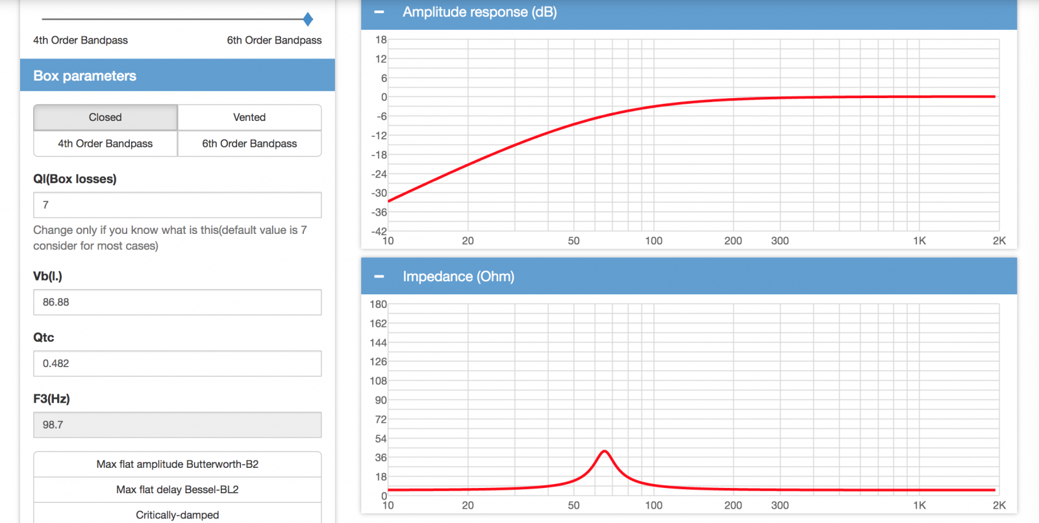1039x523 pixels.
Task: Apply Critically-damped alignment
Action: click(x=177, y=515)
